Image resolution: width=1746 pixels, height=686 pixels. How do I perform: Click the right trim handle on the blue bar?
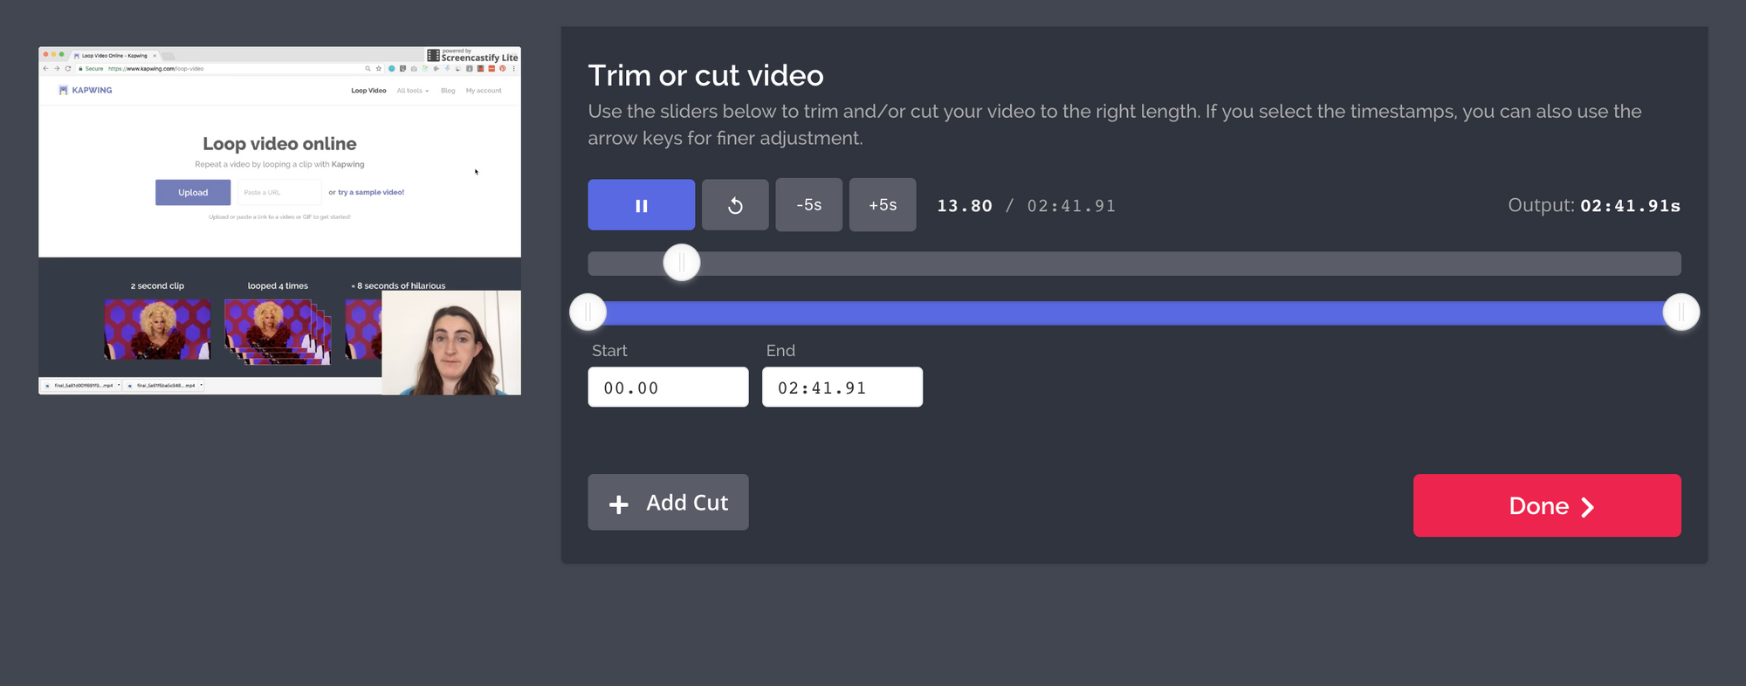pos(1681,312)
